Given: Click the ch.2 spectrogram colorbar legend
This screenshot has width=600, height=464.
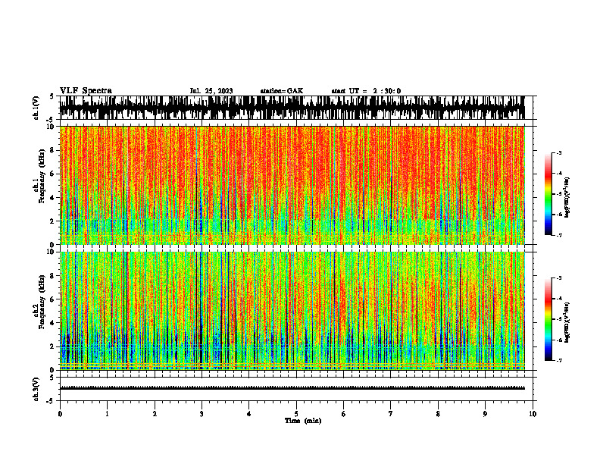Looking at the screenshot, I should pos(548,319).
